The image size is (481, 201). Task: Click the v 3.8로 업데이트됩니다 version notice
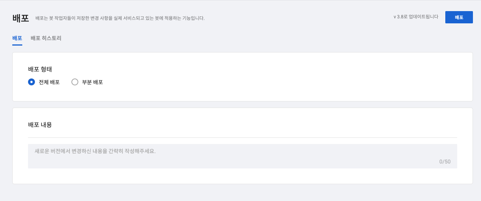pos(416,17)
